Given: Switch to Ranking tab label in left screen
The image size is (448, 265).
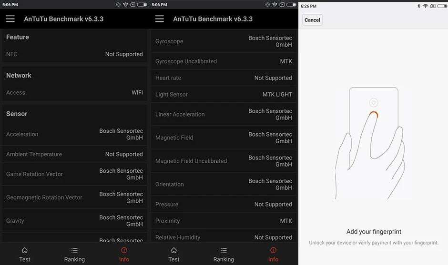Looking at the screenshot, I should [74, 259].
